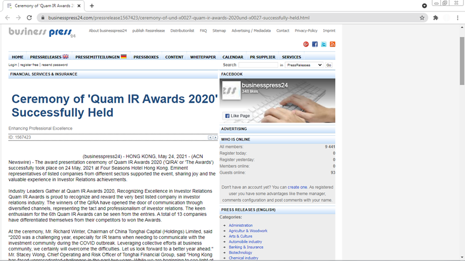Image resolution: width=465 pixels, height=261 pixels.
Task: Open a new tab with the plus icon
Action: tap(92, 5)
